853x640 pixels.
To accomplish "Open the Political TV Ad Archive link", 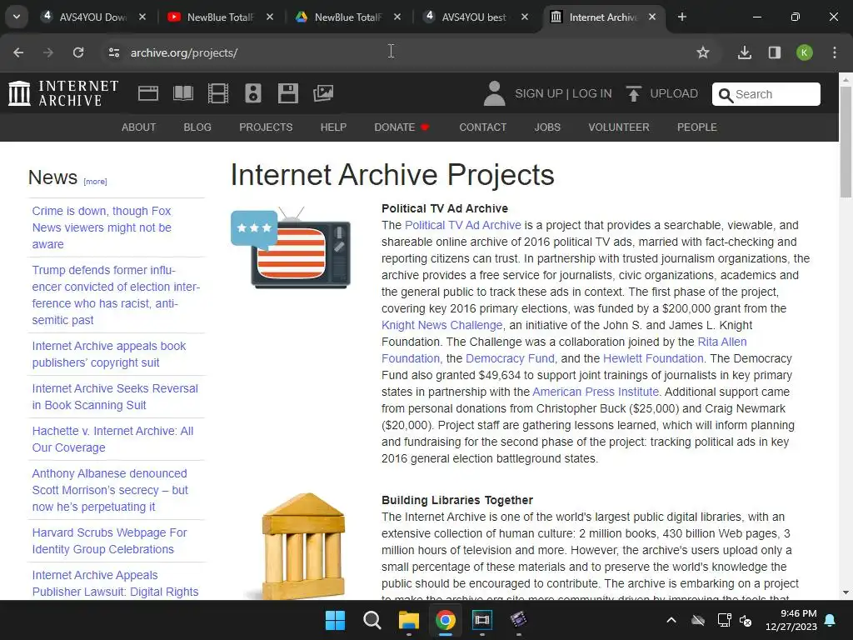I will (x=463, y=225).
